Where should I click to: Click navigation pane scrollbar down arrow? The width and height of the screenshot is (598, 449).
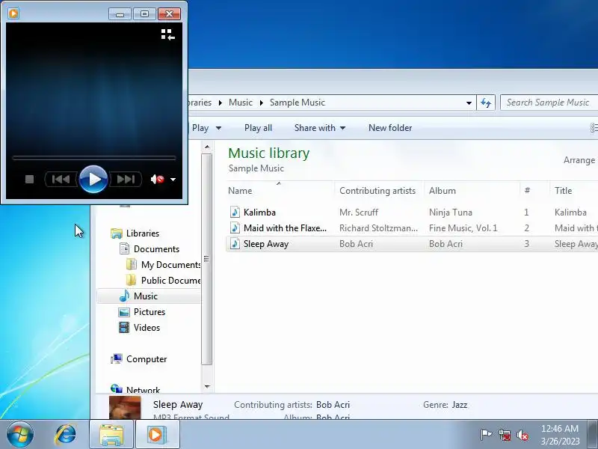coord(207,387)
